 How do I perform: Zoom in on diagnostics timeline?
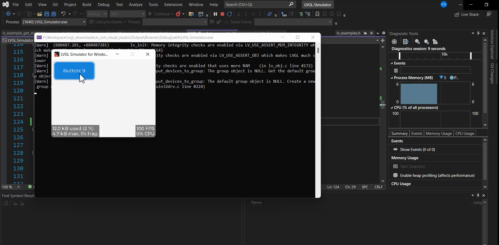click(x=417, y=42)
